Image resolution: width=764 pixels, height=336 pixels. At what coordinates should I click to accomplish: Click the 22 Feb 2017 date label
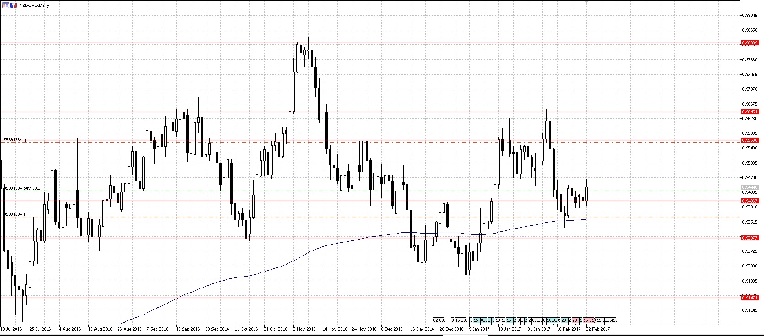pyautogui.click(x=598, y=329)
